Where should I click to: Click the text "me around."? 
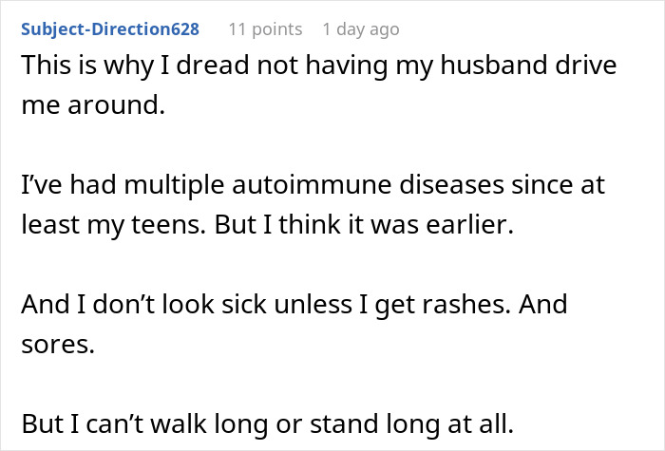tap(92, 106)
